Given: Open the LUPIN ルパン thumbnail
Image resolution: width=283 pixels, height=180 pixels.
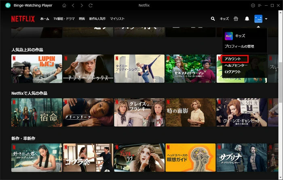Looking at the screenshot, I should pos(37,69).
